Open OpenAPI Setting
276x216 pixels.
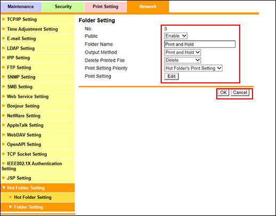(x=37, y=144)
